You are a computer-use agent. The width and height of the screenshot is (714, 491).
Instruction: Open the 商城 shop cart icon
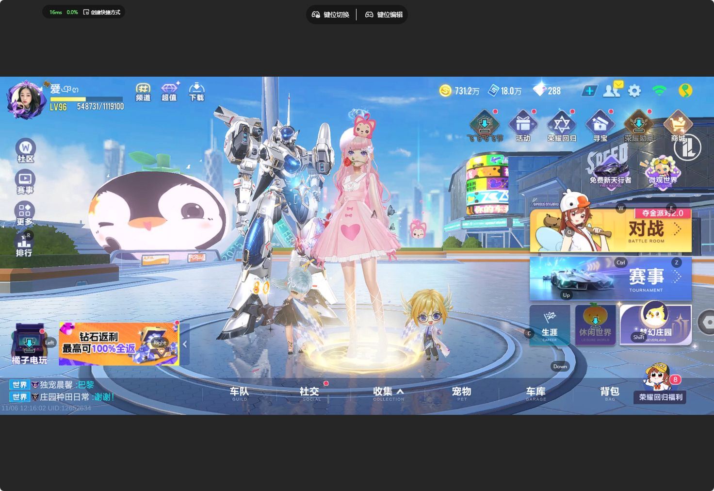[x=678, y=127]
